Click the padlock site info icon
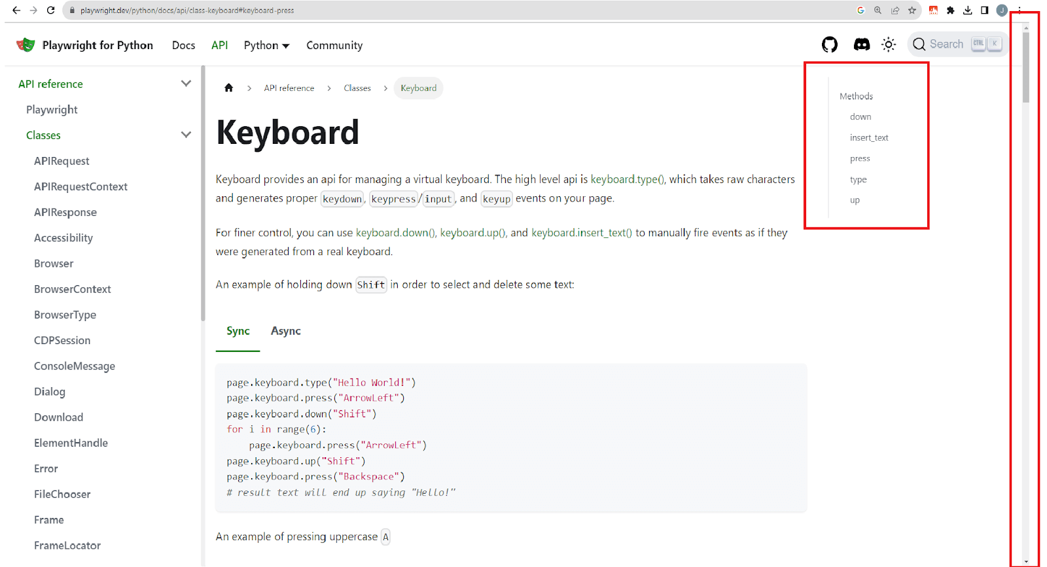Image resolution: width=1047 pixels, height=567 pixels. 73,10
